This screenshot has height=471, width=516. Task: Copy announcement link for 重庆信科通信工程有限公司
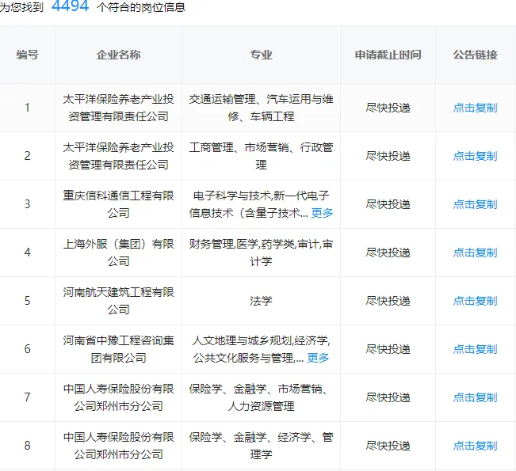click(475, 204)
